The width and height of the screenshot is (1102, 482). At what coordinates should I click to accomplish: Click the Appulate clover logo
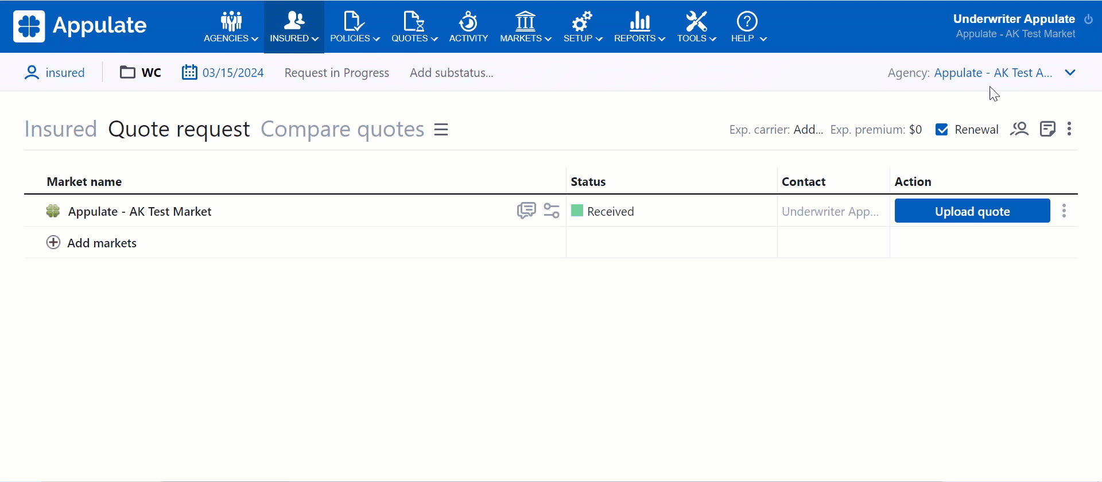click(x=29, y=26)
